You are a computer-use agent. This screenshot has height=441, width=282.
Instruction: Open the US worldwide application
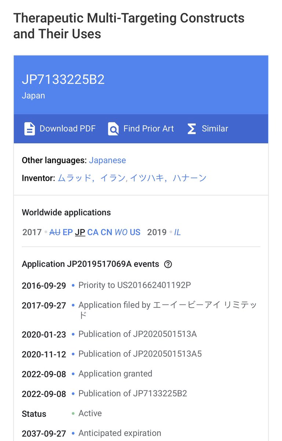point(135,232)
